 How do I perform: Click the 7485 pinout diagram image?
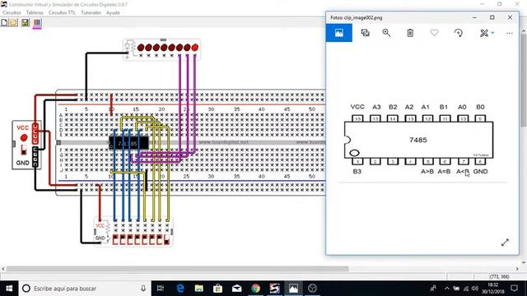click(418, 139)
